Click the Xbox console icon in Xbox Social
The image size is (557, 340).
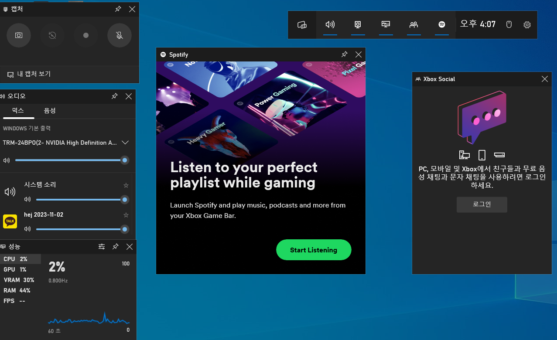pos(499,155)
